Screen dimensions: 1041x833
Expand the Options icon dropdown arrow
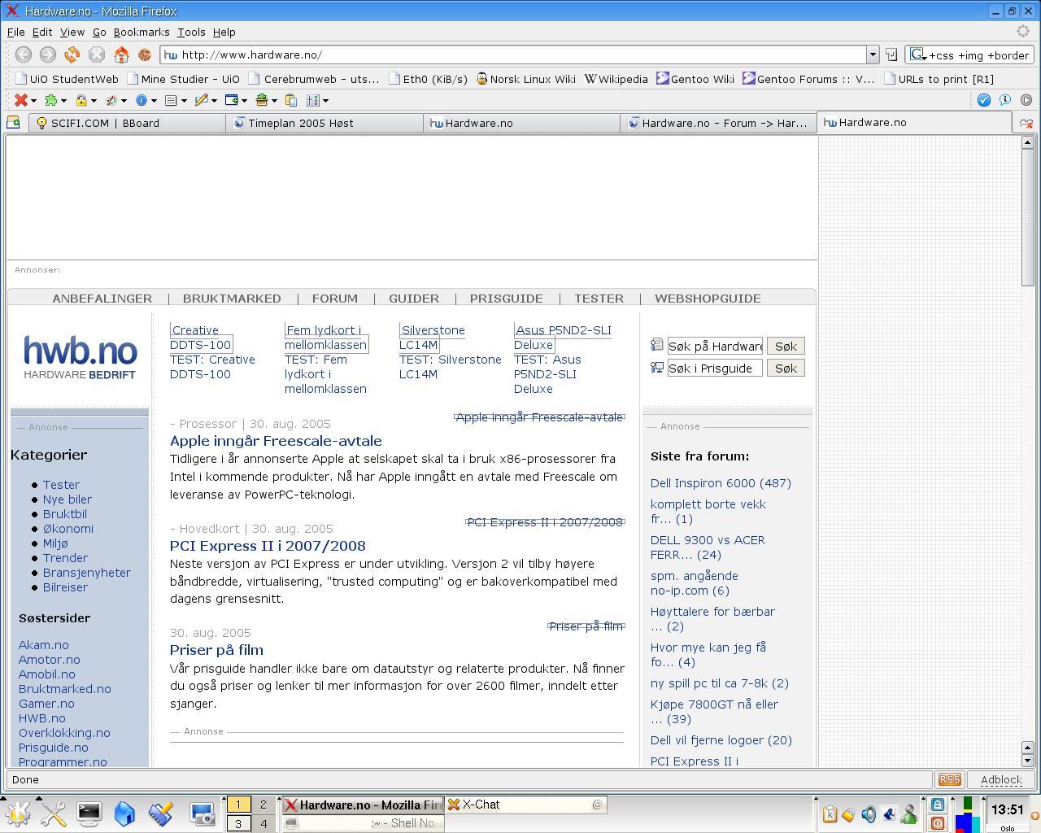tap(325, 101)
